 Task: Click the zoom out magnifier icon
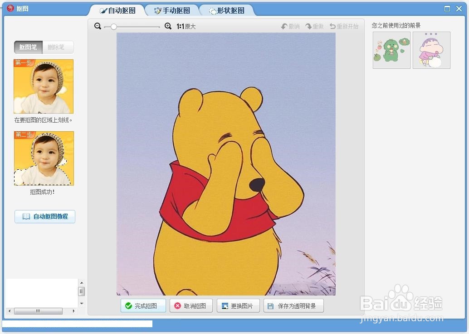[x=98, y=26]
